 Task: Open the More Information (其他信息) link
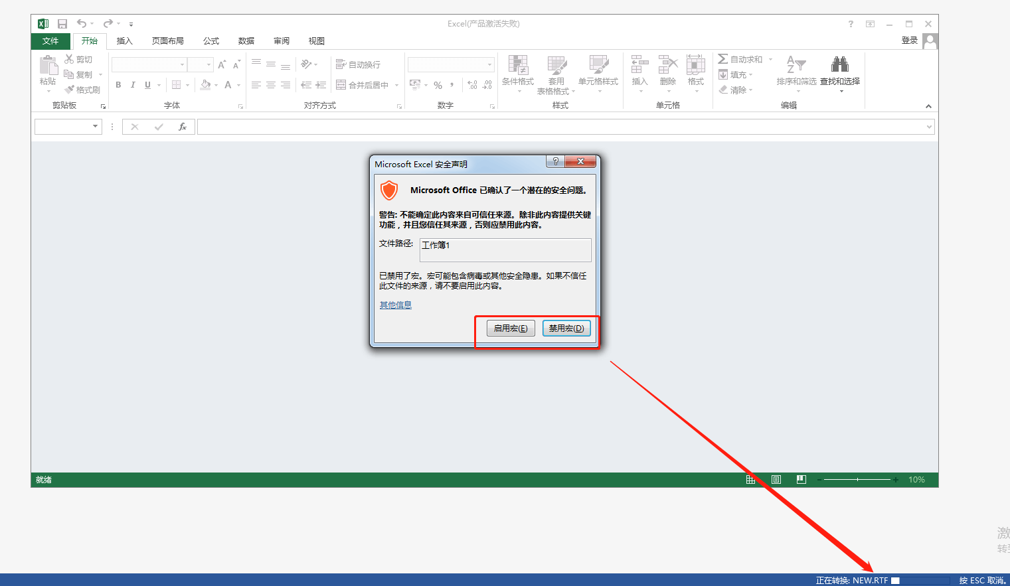tap(396, 305)
